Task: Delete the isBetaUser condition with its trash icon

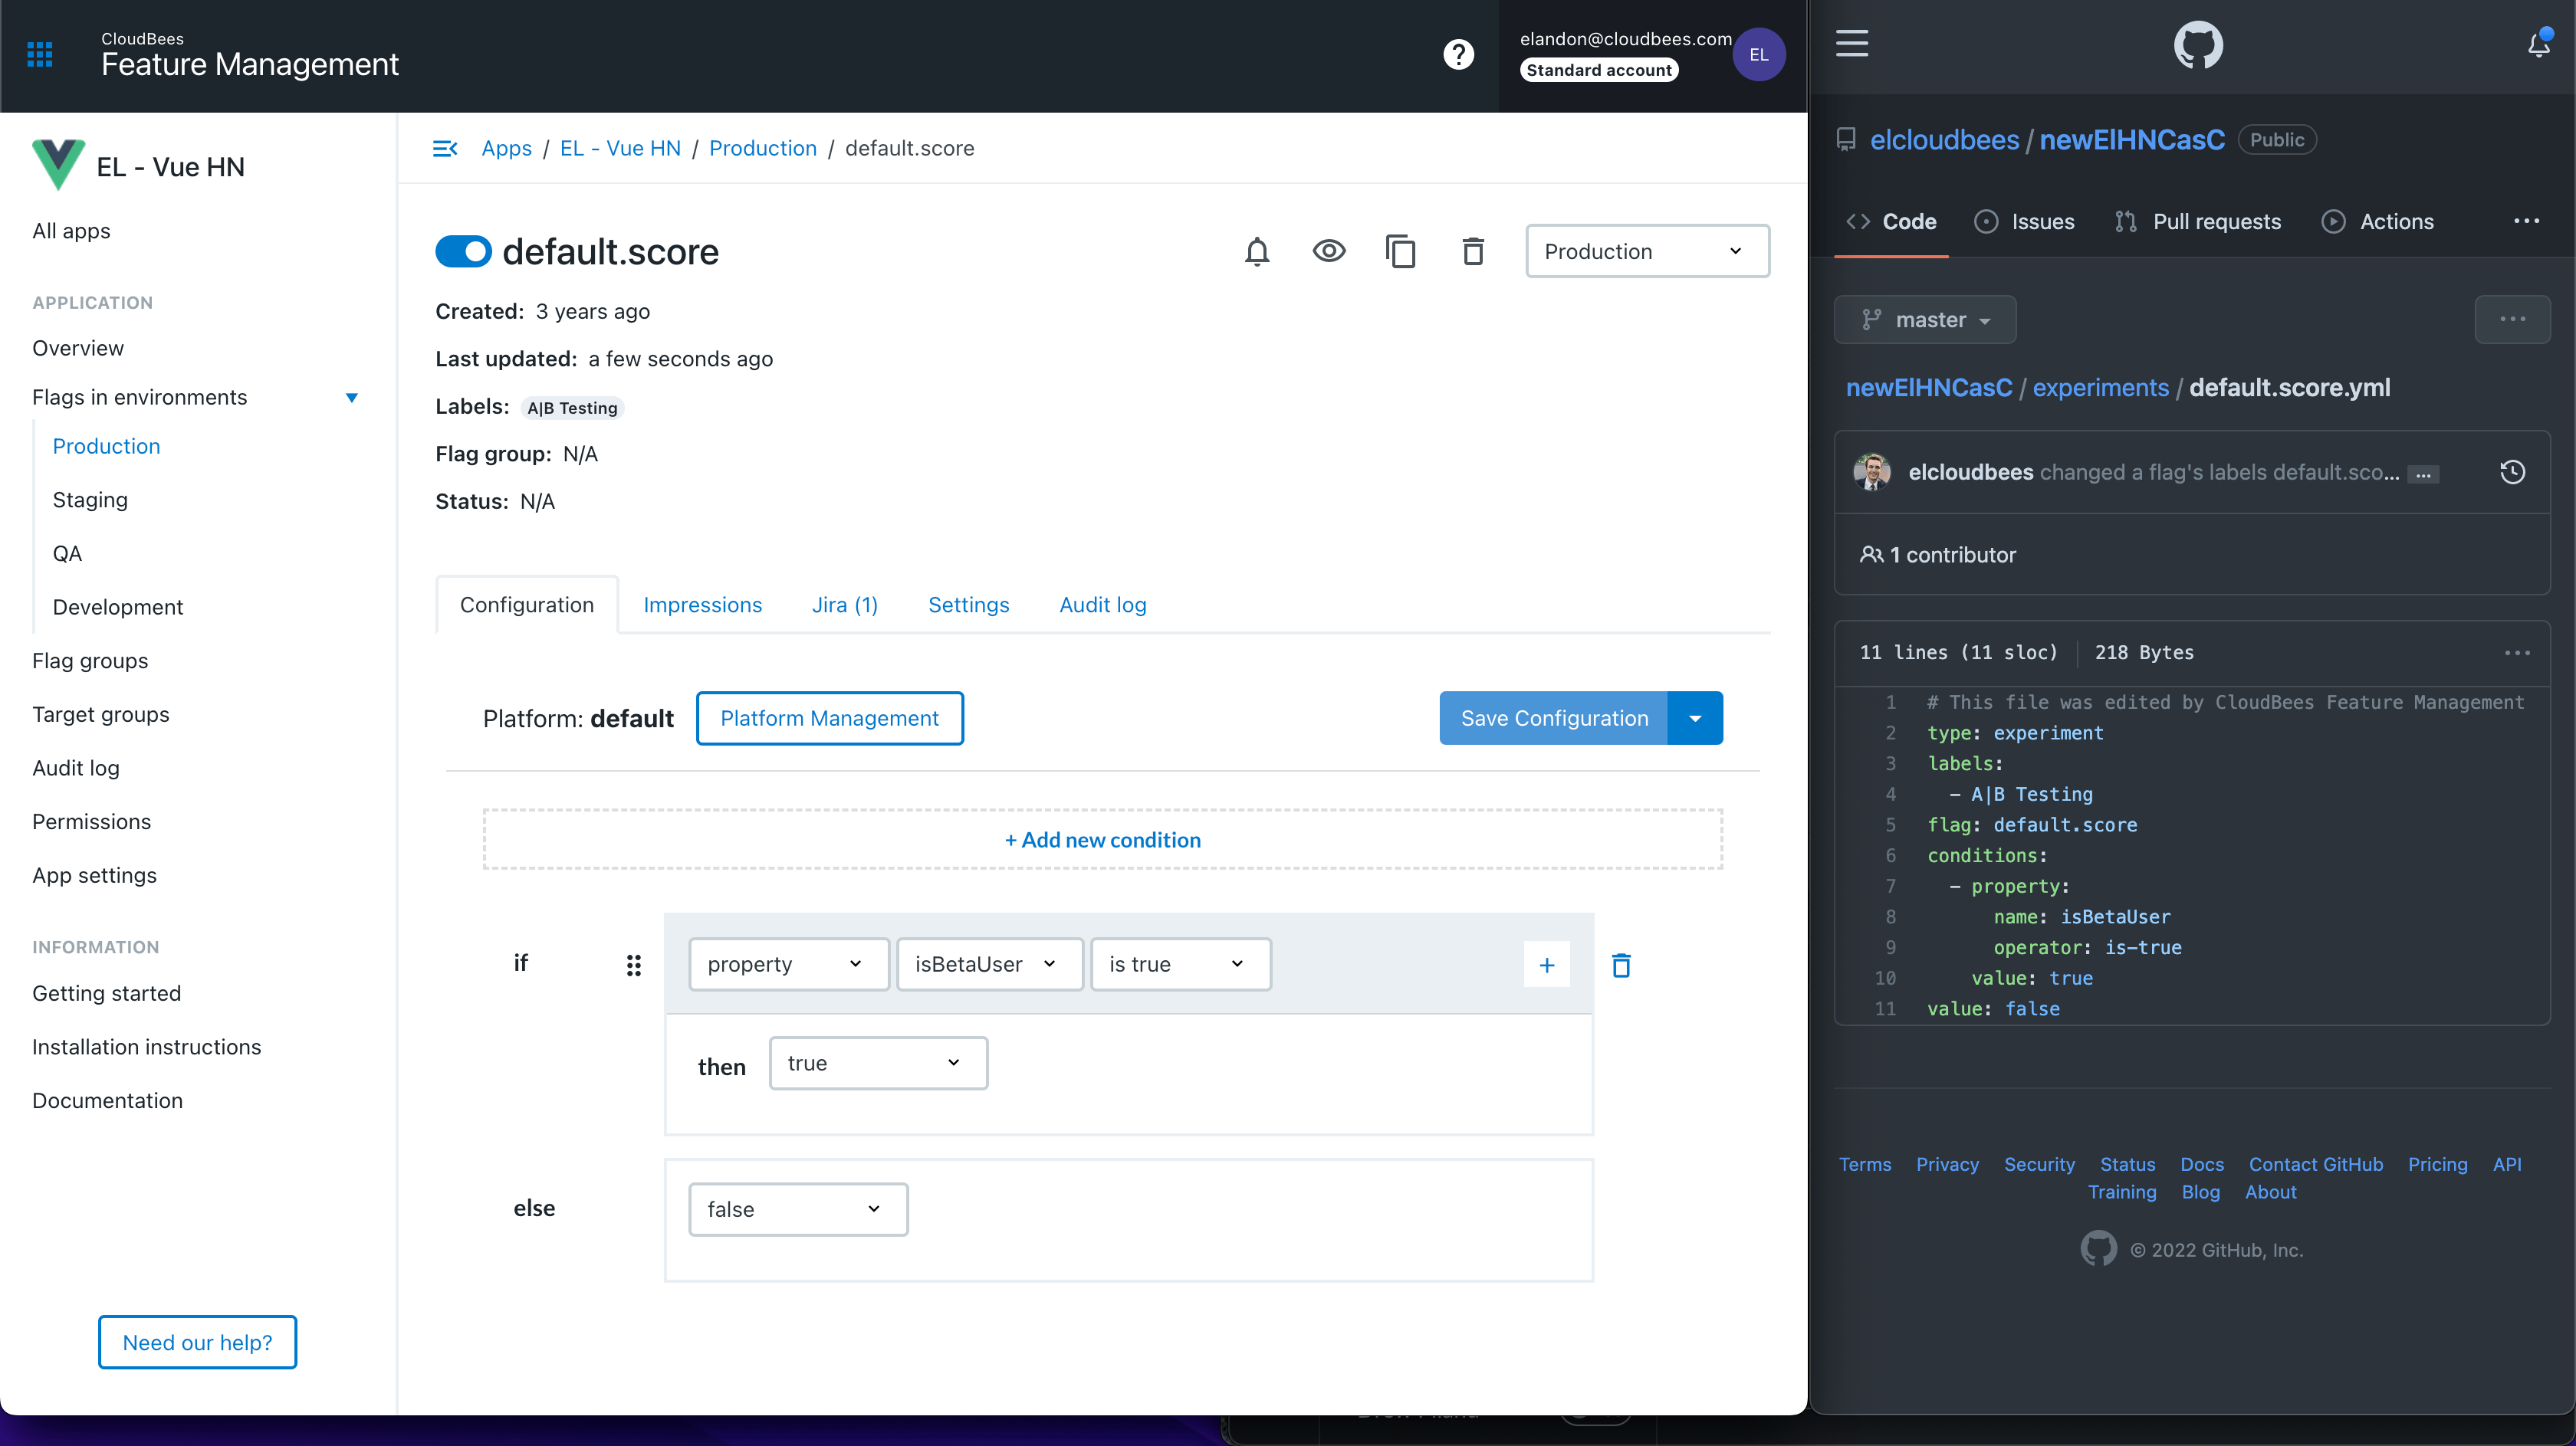Action: (1621, 964)
